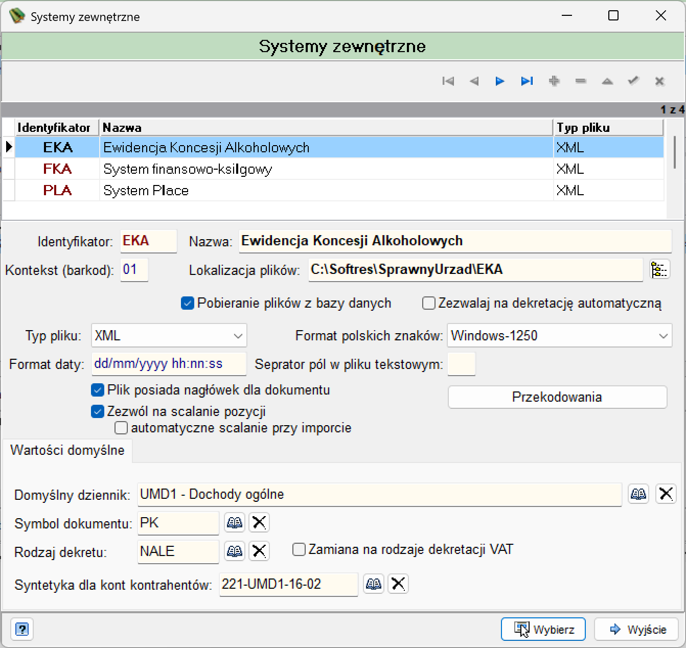The image size is (686, 648).
Task: Select the FKA System finansowo-księgowy row
Action: 333,169
